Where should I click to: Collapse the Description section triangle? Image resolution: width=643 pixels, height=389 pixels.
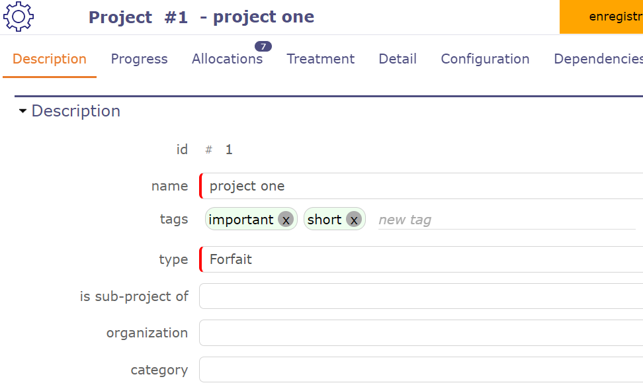(x=23, y=111)
